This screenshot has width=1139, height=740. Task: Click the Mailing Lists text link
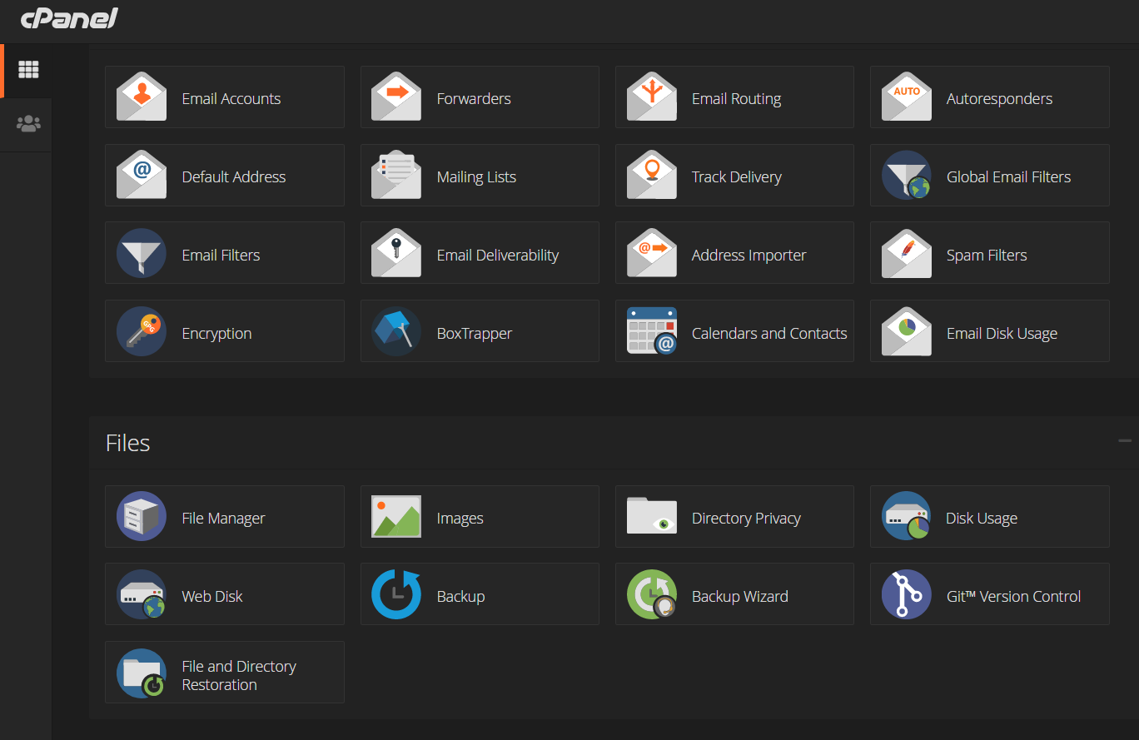tap(476, 176)
